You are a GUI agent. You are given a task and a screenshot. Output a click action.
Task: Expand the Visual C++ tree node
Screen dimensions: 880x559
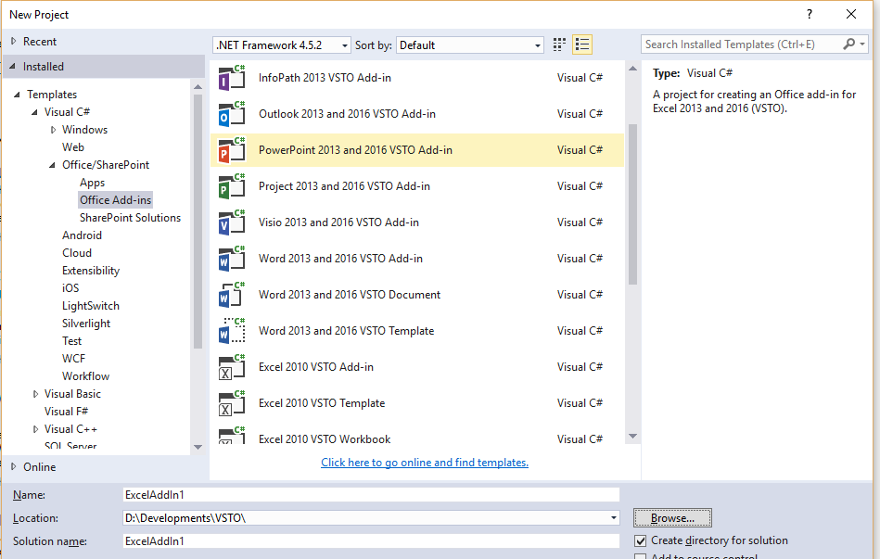(35, 429)
